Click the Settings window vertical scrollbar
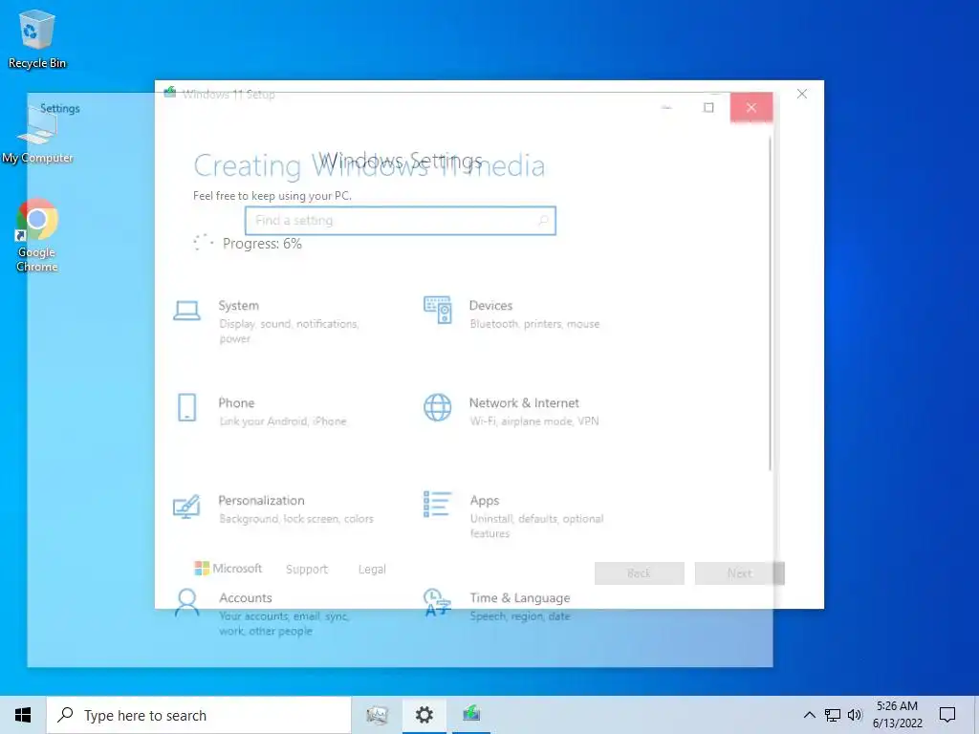This screenshot has width=979, height=734. coord(770,303)
